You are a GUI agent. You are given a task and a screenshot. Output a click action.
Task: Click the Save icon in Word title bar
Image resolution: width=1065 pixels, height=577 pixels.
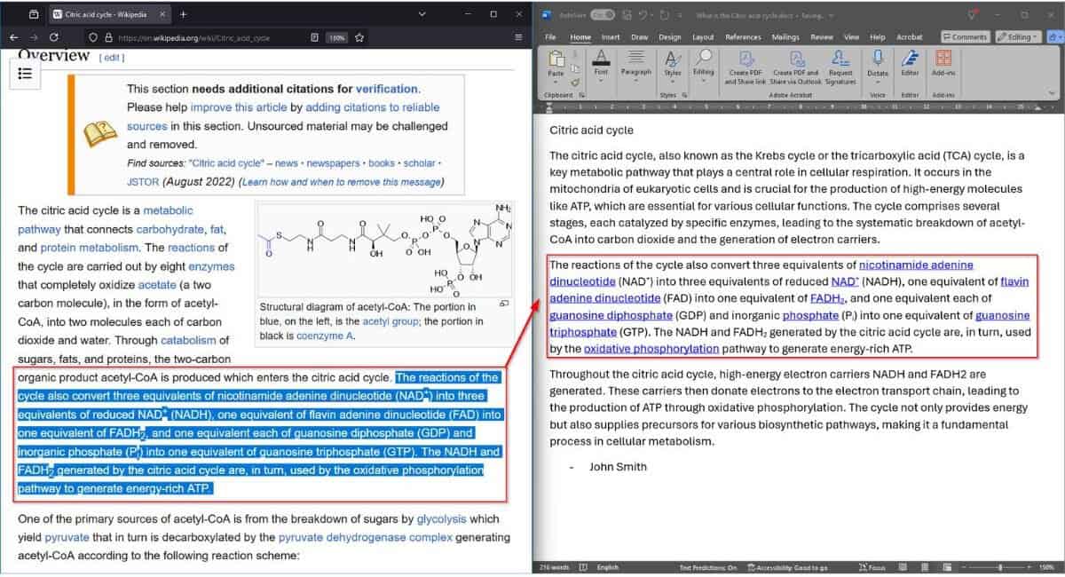(627, 15)
